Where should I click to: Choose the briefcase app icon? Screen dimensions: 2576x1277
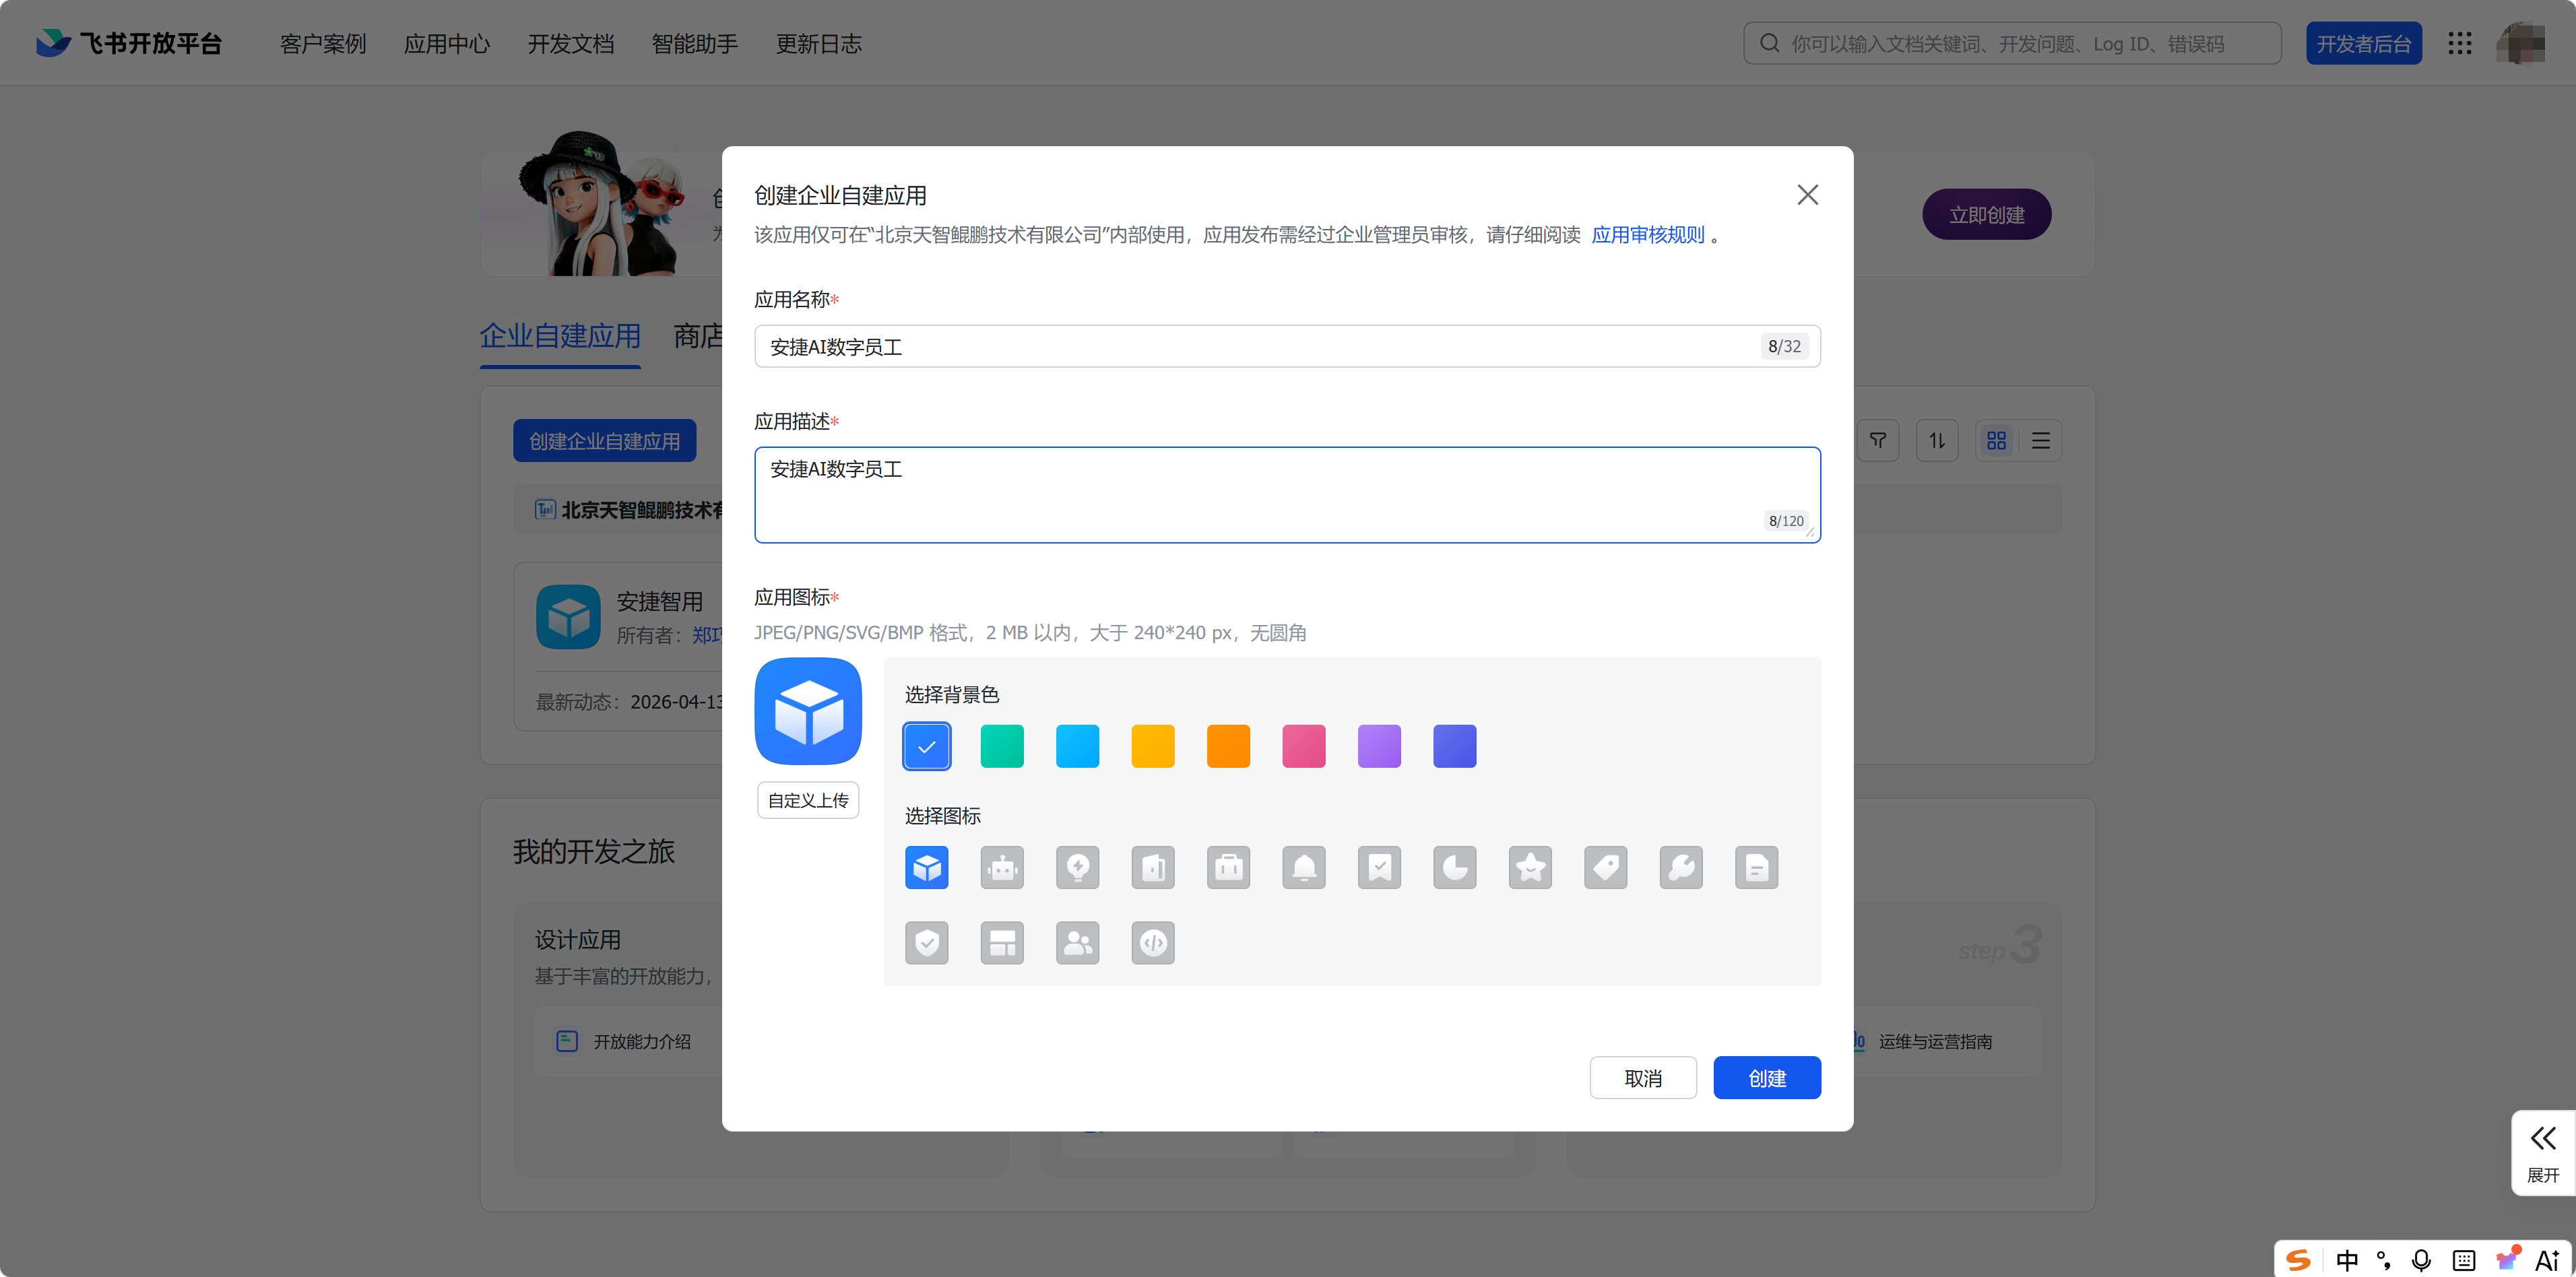[x=1228, y=867]
